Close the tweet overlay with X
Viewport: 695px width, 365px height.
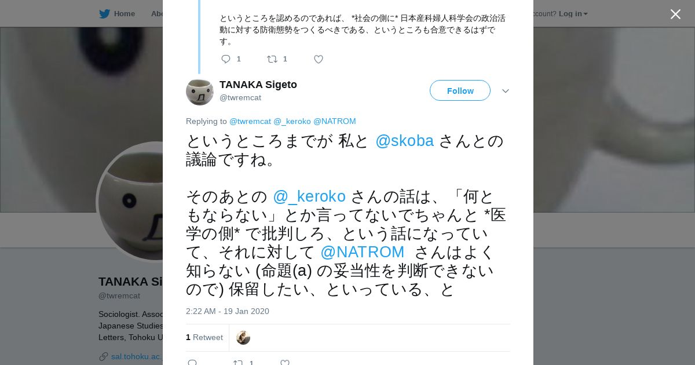click(675, 14)
